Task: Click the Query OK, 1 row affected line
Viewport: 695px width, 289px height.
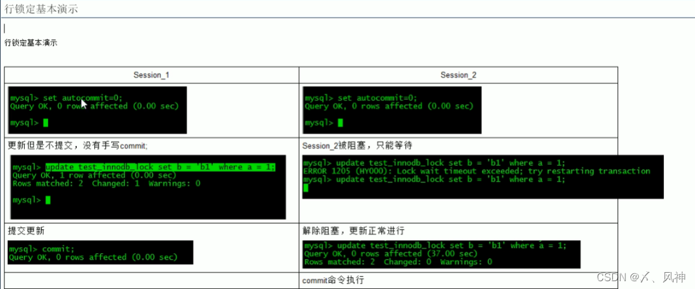Action: point(95,175)
